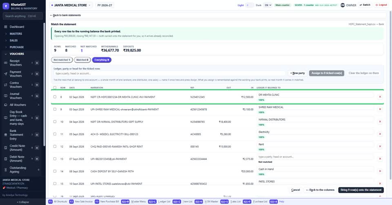Click the Receipt Vouchers sidebar icon
This screenshot has height=205, width=392.
5,63
